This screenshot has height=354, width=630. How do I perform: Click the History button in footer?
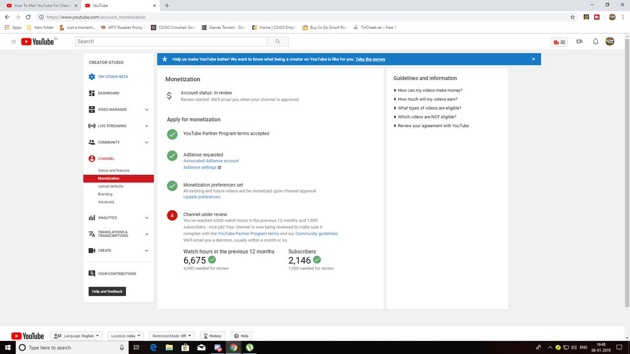point(212,336)
